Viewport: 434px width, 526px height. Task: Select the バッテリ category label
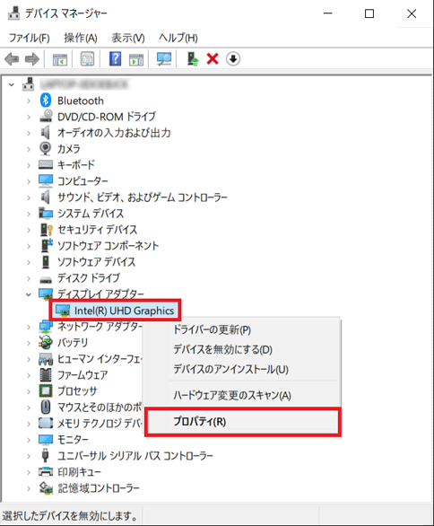pos(73,343)
